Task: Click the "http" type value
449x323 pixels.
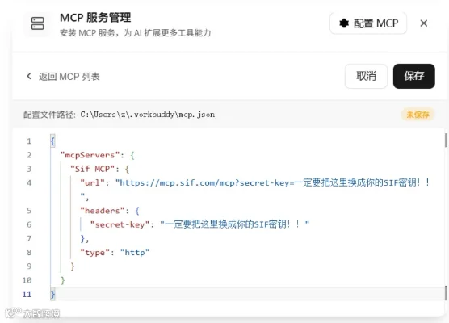Action: [x=135, y=252]
